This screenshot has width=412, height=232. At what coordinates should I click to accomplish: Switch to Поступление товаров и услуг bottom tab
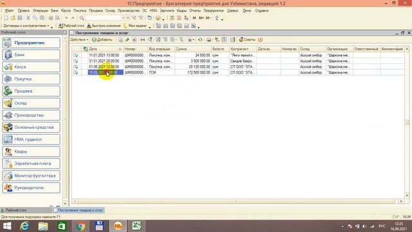pyautogui.click(x=79, y=210)
